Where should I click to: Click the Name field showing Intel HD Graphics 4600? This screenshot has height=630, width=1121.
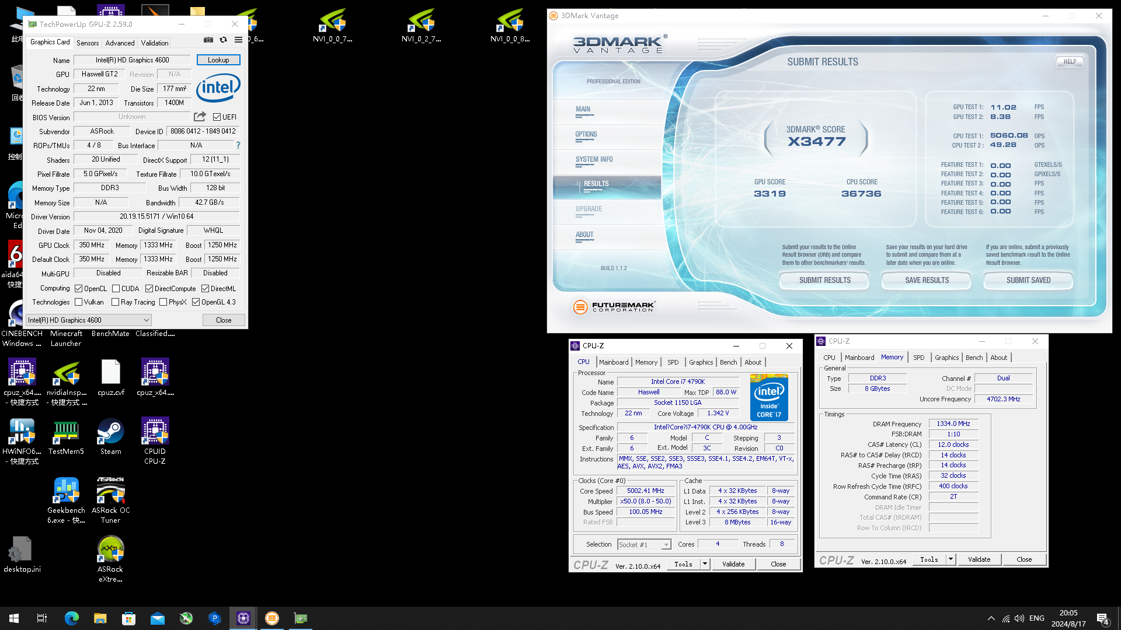(132, 60)
